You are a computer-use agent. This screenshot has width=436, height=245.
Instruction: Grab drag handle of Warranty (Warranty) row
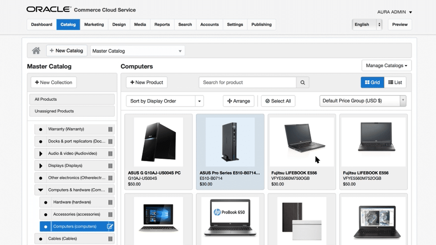111,129
